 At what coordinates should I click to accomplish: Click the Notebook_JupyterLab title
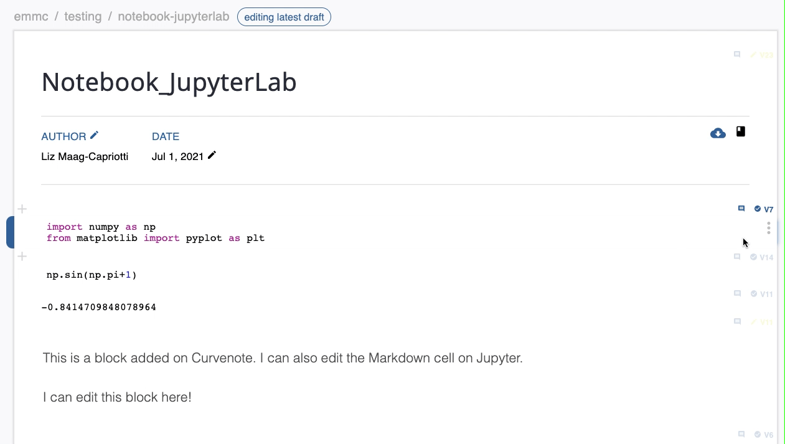pos(169,82)
